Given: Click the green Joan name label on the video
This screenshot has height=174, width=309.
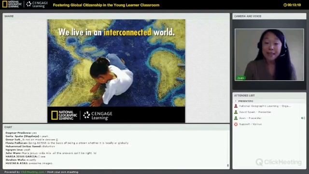Looking at the screenshot, I should point(240,78).
